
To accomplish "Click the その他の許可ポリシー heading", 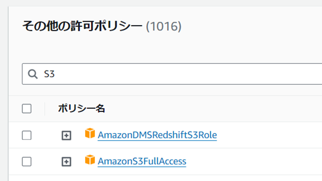I will coord(82,26).
